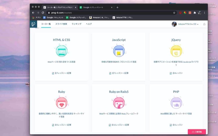Click the JavaScript course title
This screenshot has height=136, width=218.
pos(119,40)
